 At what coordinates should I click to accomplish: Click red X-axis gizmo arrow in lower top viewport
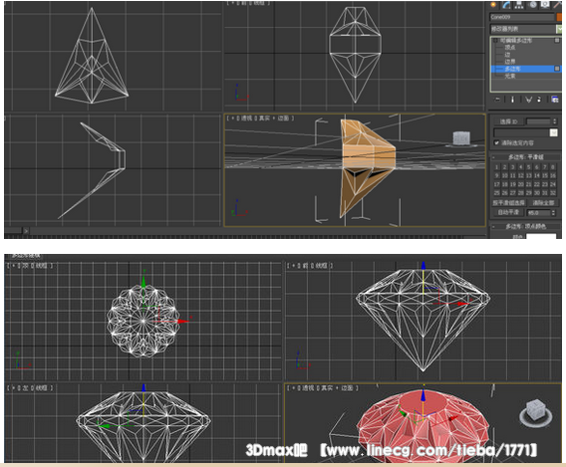183,321
